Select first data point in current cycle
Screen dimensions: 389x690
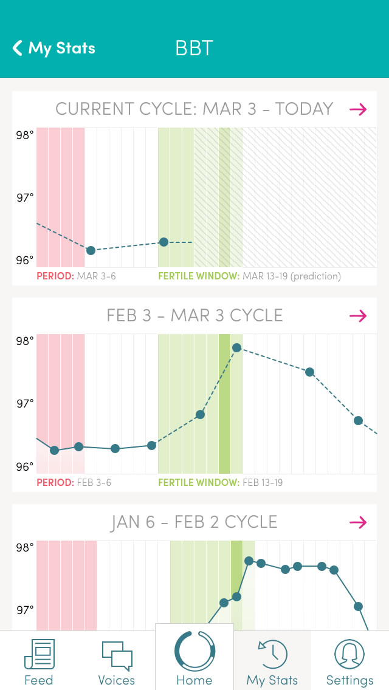[x=91, y=250]
